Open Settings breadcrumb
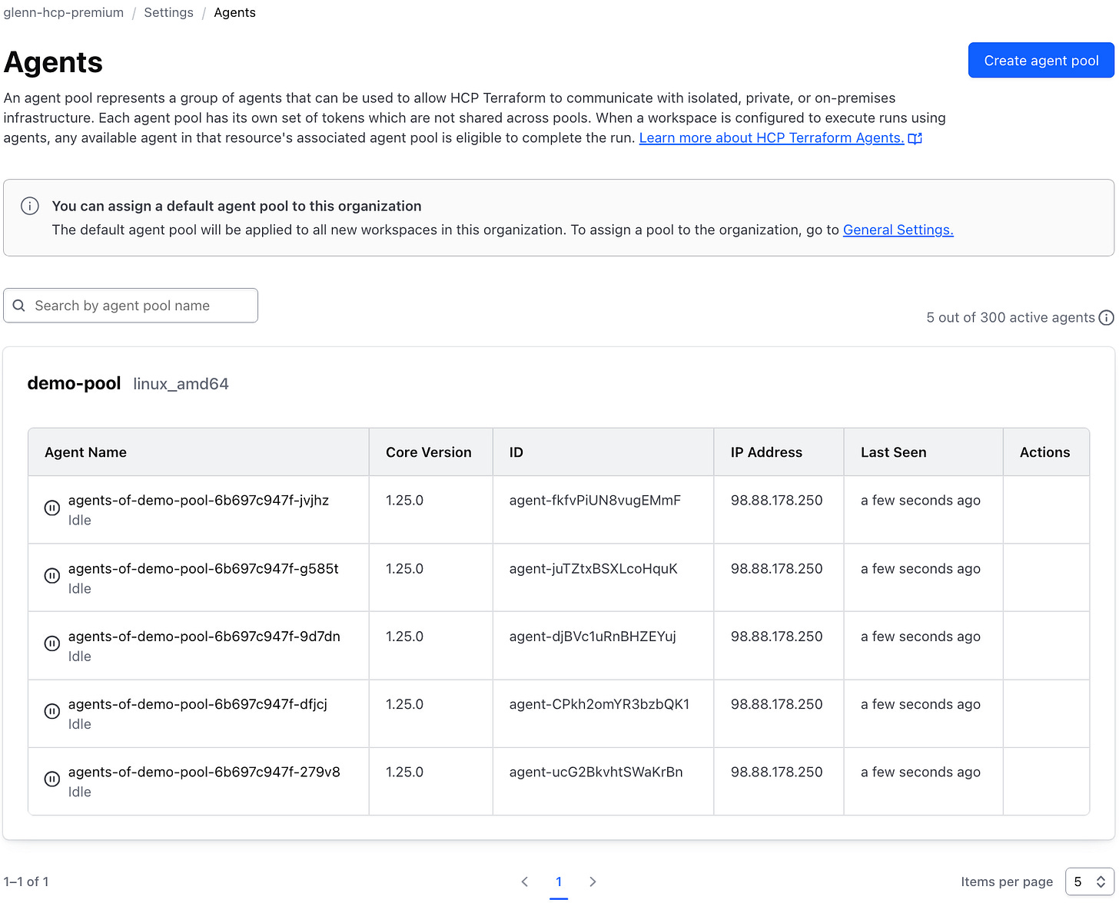 point(168,12)
